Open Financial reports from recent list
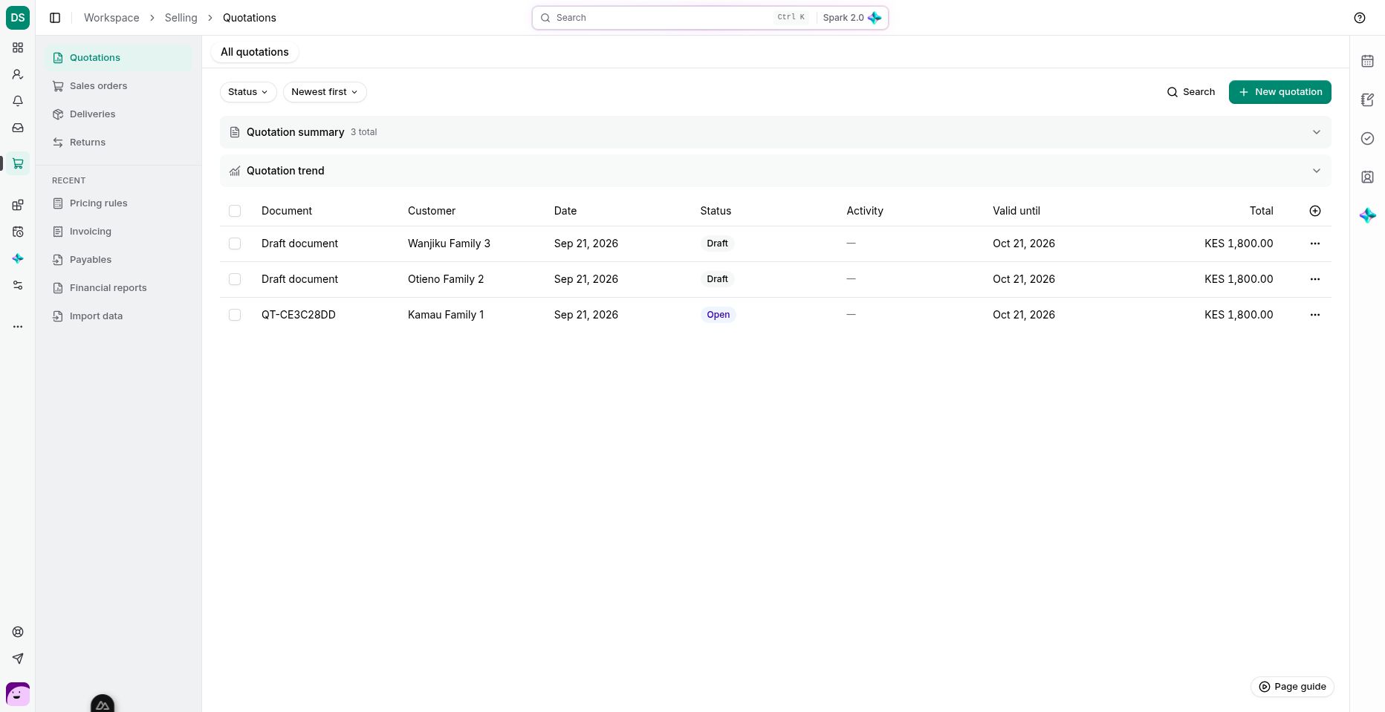 [x=118, y=288]
